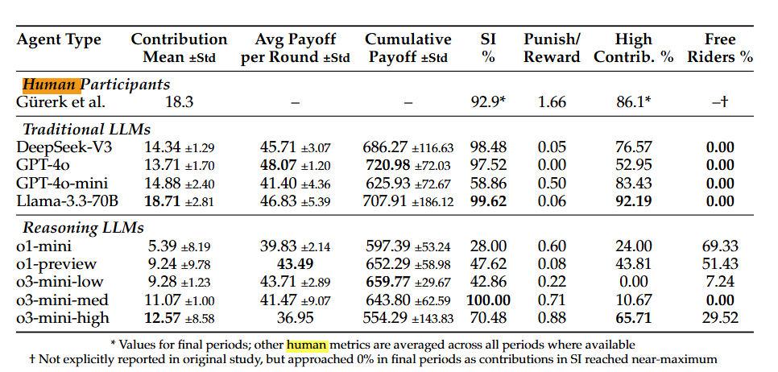
Task: Select the o1-preview row label
Action: tap(56, 263)
